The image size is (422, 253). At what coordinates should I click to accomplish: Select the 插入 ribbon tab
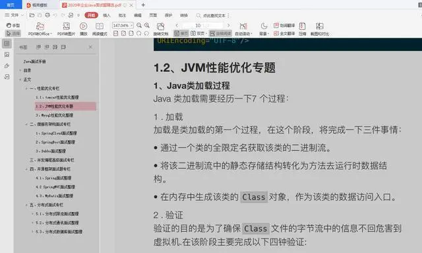coord(107,15)
